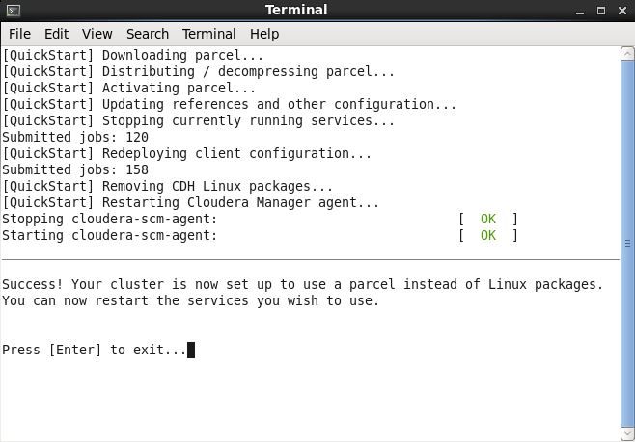Click the 'Downloading parcel...' output line
635x442 pixels.
132,55
